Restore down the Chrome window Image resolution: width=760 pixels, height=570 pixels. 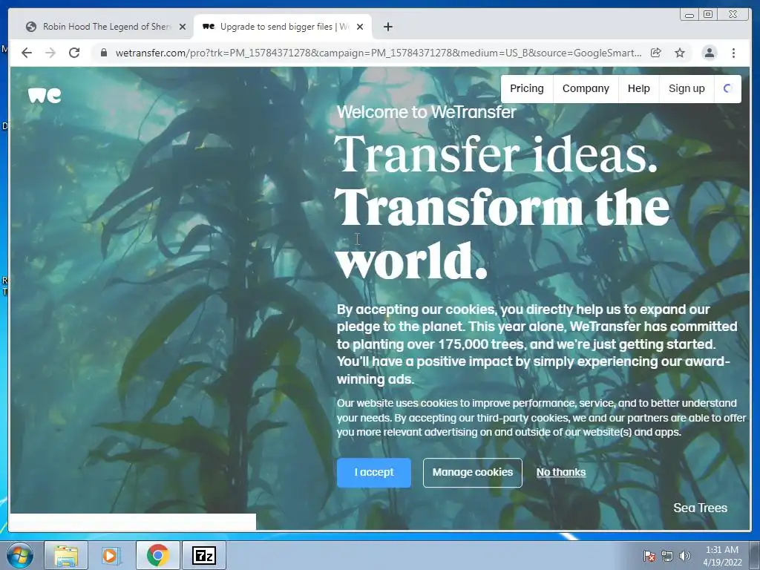(x=707, y=15)
